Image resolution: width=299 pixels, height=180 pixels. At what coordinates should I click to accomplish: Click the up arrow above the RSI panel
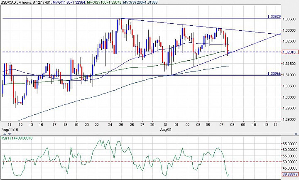tap(5, 134)
